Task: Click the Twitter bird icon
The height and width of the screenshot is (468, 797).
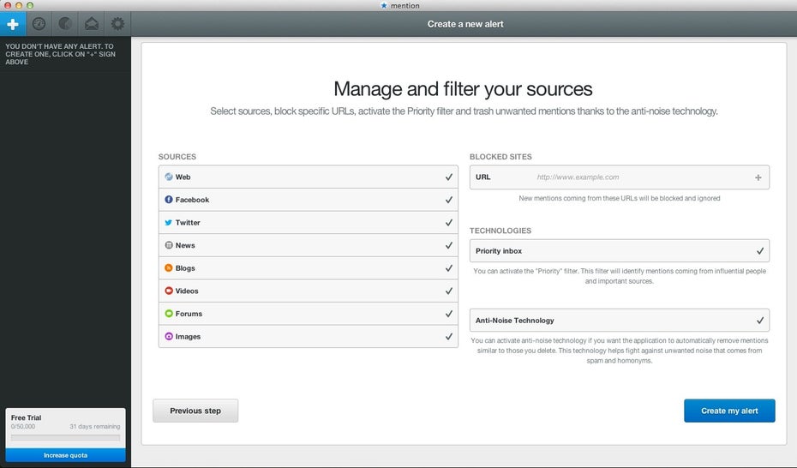Action: [169, 223]
